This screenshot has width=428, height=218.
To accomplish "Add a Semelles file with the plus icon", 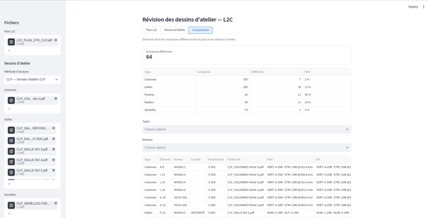I will [9, 214].
